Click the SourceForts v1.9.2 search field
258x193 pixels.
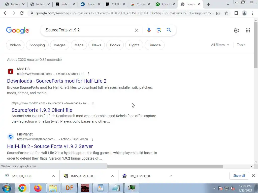coord(89,30)
